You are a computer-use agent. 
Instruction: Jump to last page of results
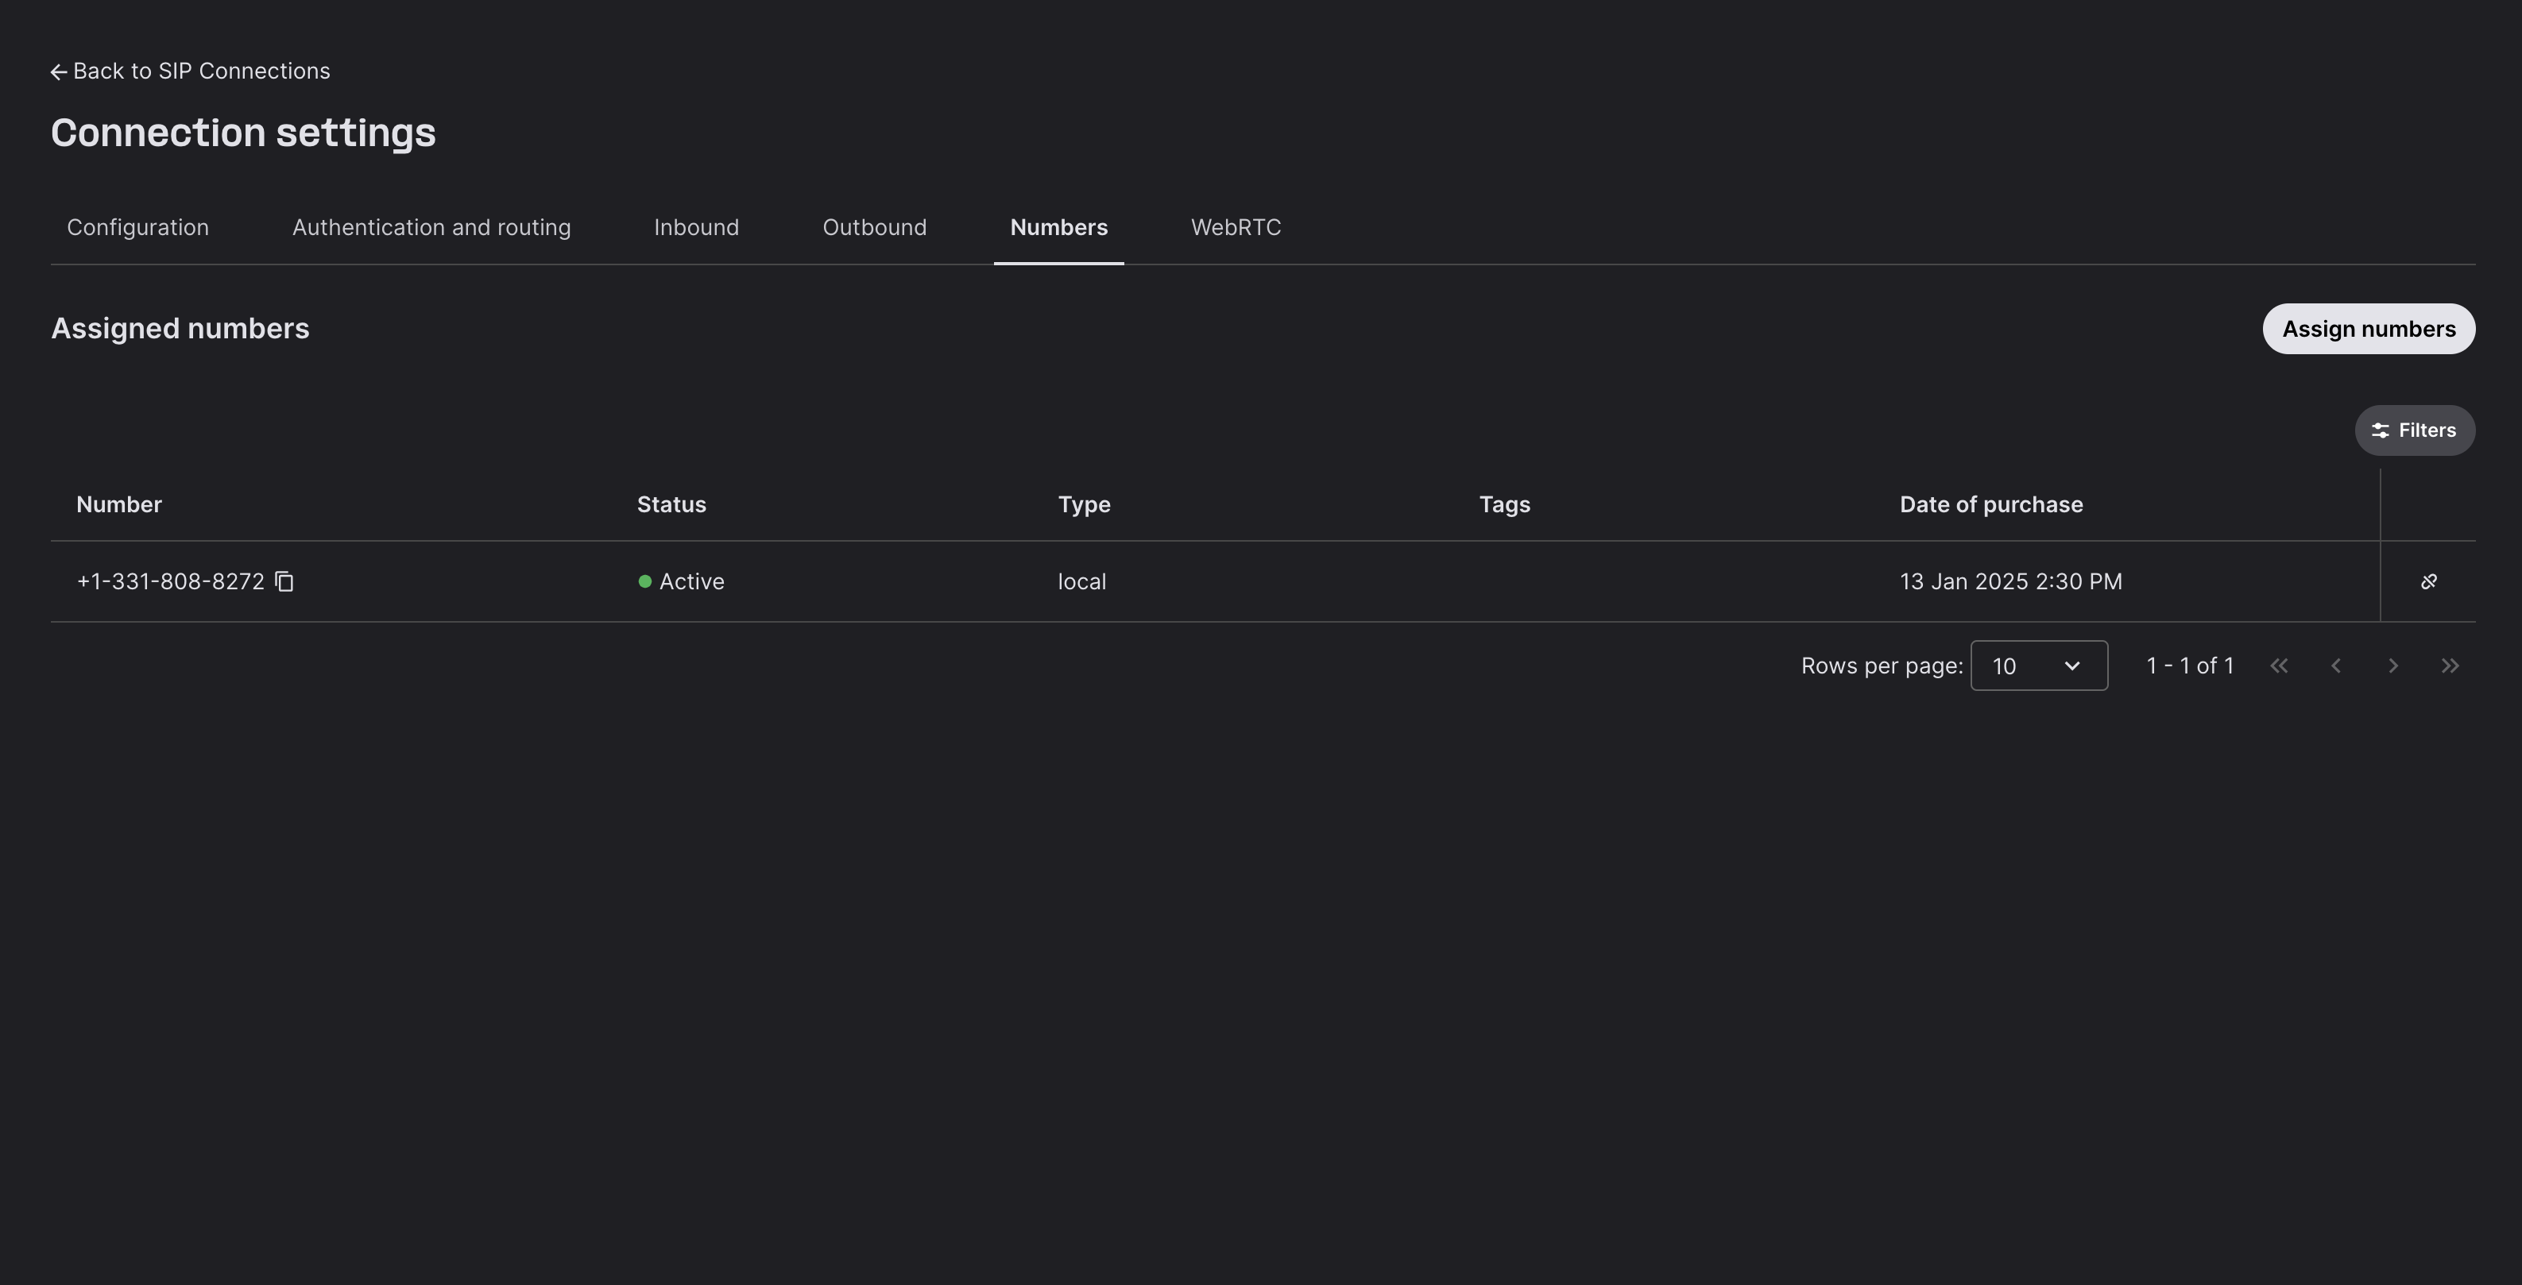point(2450,666)
